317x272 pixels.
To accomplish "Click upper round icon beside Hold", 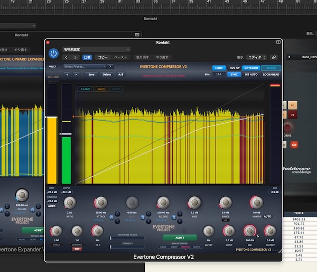I will (x=148, y=214).
